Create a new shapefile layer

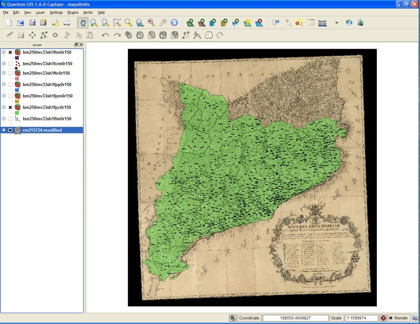point(247,23)
